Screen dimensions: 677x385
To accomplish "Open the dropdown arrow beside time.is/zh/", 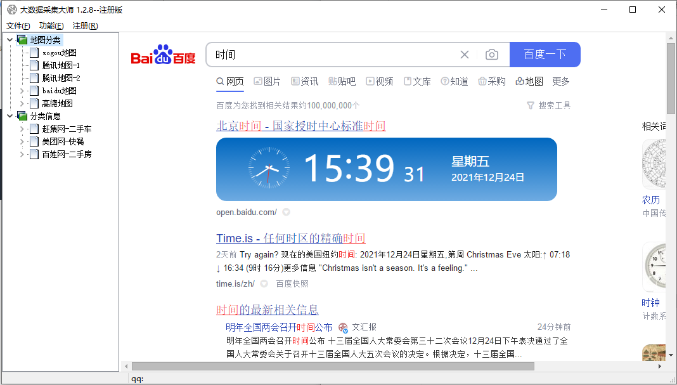I will click(x=264, y=284).
